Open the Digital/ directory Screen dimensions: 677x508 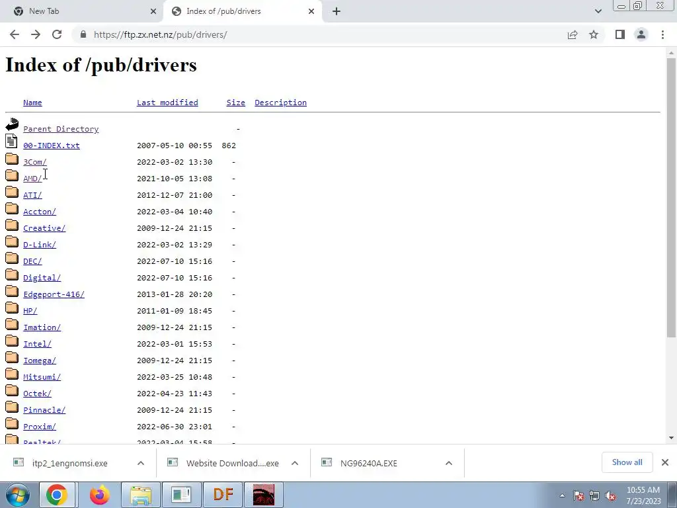point(42,278)
